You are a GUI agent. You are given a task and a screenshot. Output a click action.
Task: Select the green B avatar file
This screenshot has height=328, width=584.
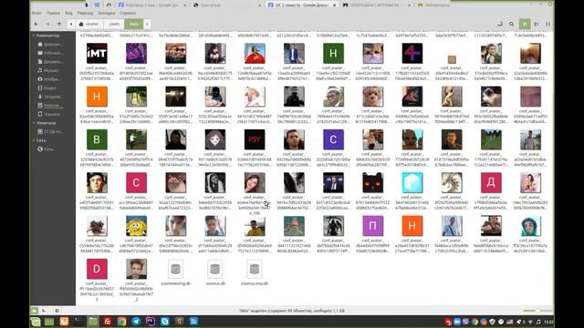[97, 139]
